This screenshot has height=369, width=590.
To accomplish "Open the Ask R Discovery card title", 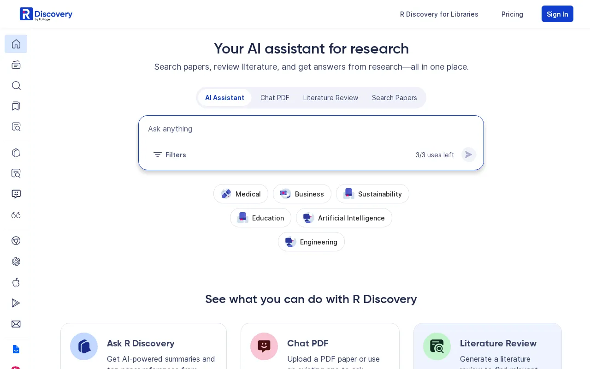I will click(141, 343).
